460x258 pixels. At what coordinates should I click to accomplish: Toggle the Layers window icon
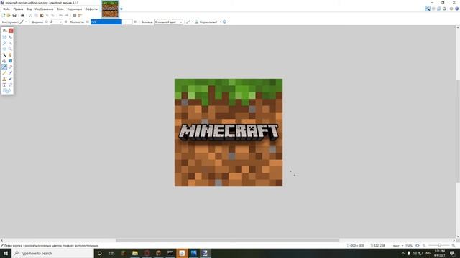(439, 9)
